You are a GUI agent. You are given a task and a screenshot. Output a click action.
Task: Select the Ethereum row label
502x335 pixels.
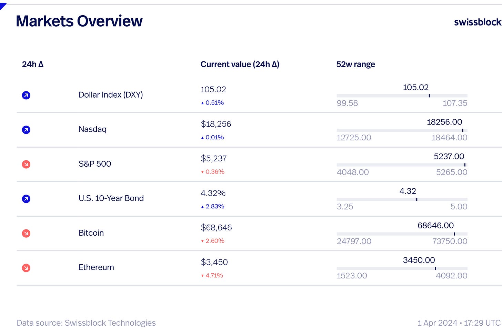click(x=96, y=267)
